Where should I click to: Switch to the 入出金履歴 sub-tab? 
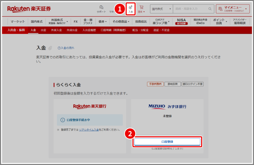pos(89,30)
